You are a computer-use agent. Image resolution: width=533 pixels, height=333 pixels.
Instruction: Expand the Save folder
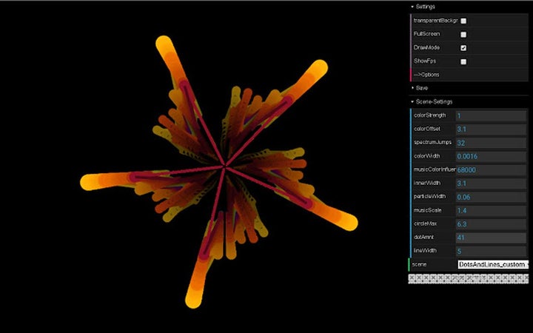point(422,88)
